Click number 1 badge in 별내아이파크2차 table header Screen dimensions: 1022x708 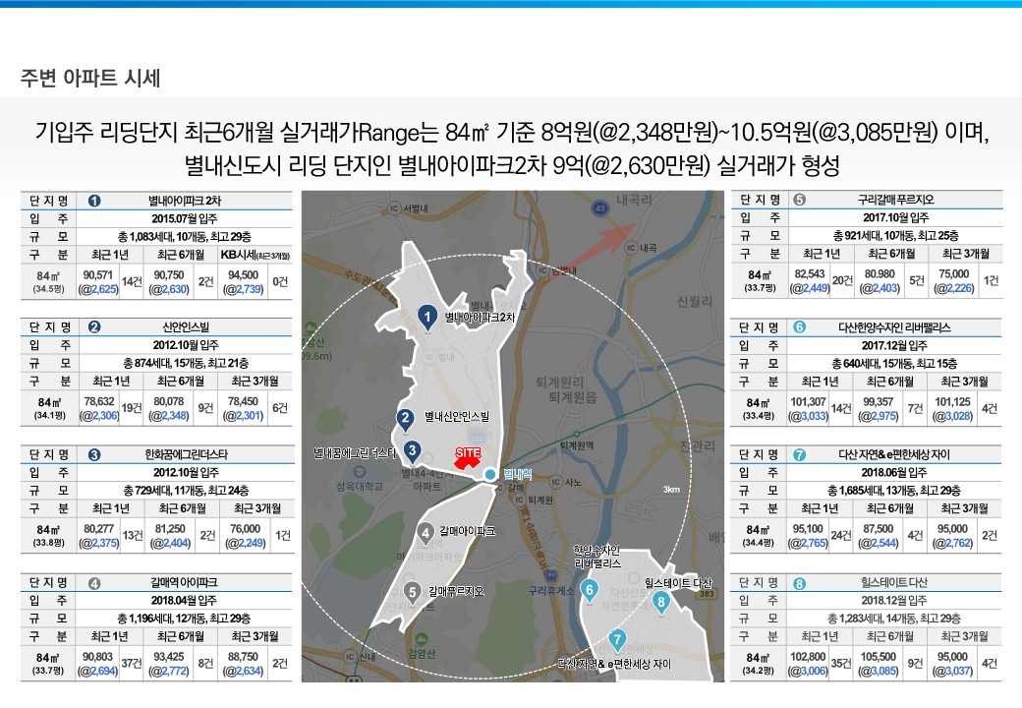click(x=94, y=200)
